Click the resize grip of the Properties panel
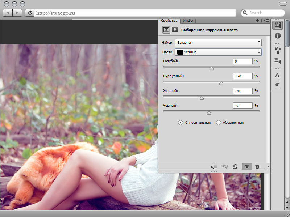290x217 pixels. click(268, 167)
